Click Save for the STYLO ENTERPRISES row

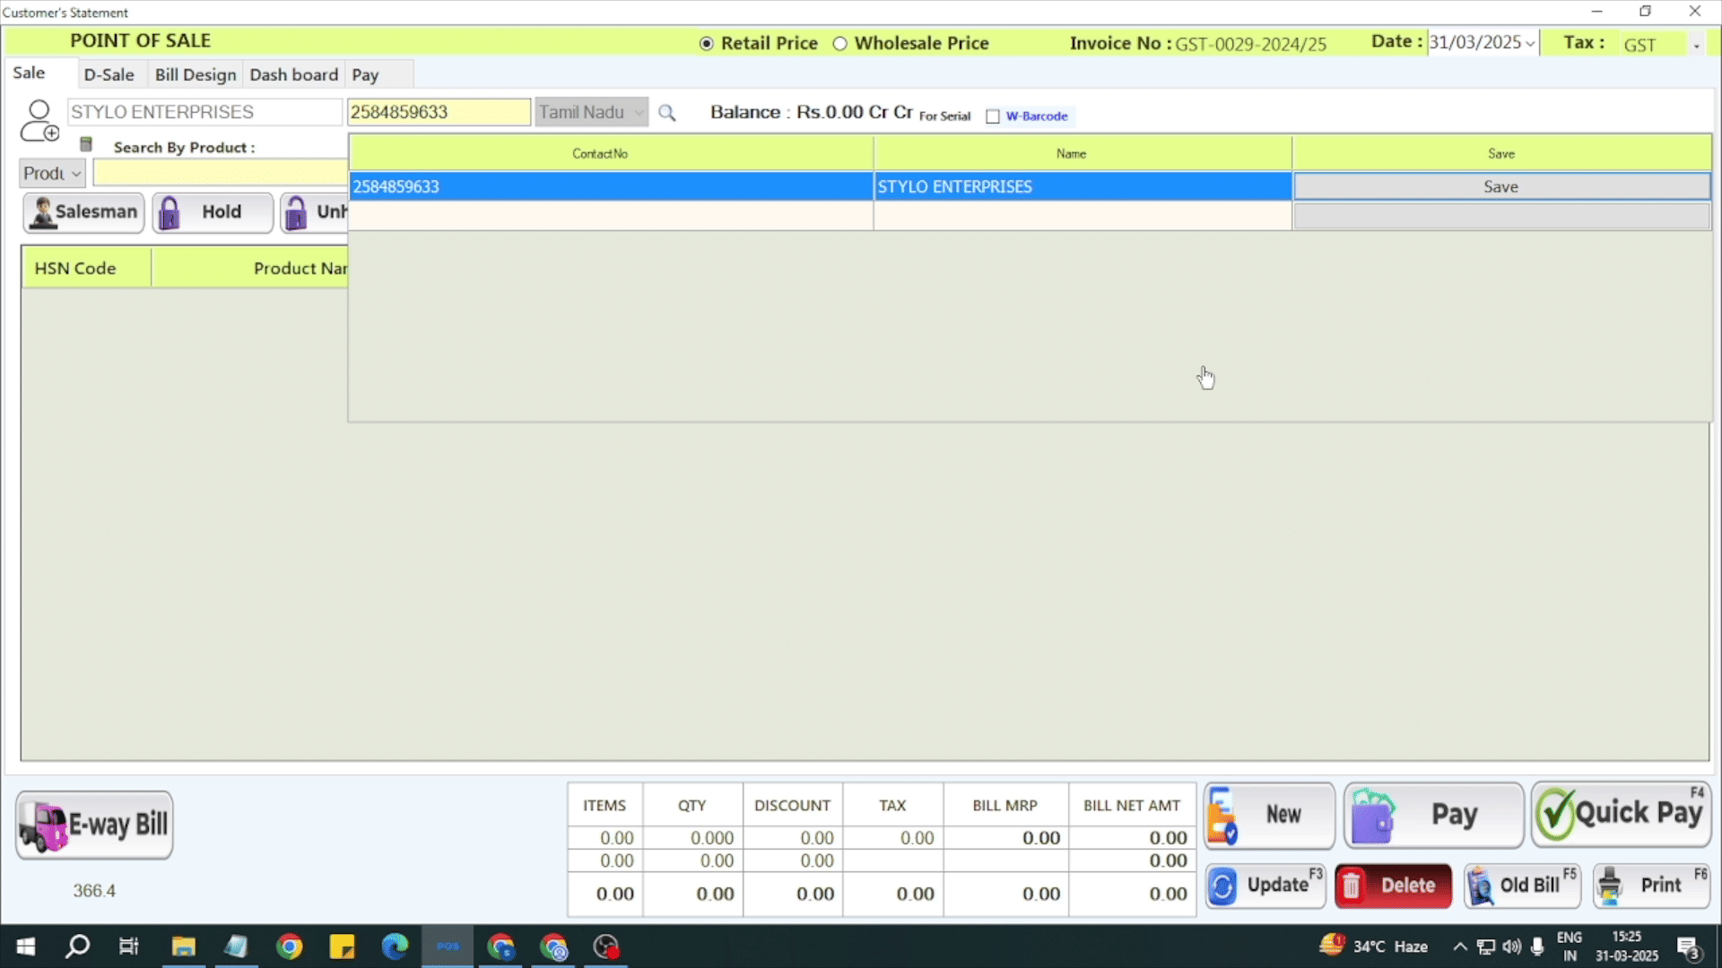pyautogui.click(x=1500, y=186)
